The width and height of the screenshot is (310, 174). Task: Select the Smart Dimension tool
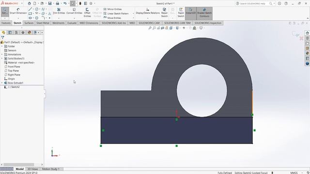[18, 11]
